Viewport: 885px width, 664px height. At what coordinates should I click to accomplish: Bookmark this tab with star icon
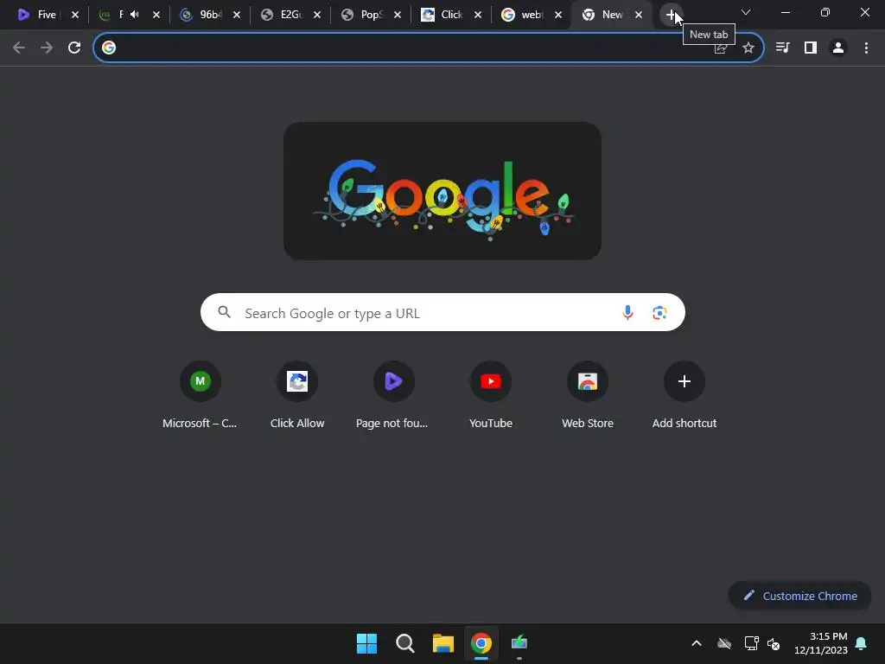[x=748, y=48]
